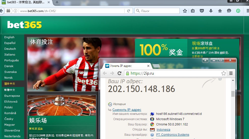249x139 pixels.
Task: Open Firefox bookmarks list icon
Action: 193,11
